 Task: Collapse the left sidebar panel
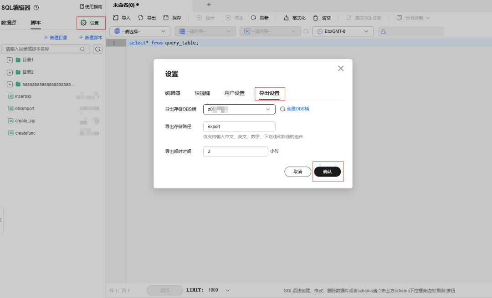1,220
